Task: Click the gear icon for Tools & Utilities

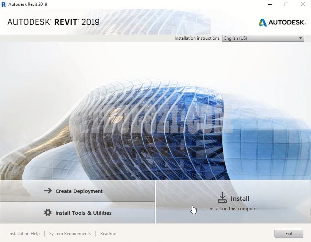Action: (48, 212)
